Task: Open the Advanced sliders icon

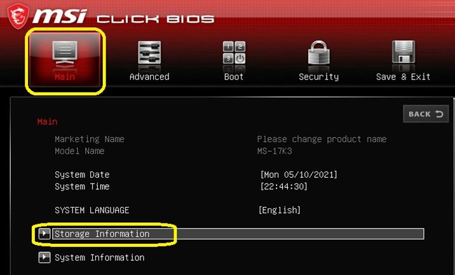Action: pos(149,53)
